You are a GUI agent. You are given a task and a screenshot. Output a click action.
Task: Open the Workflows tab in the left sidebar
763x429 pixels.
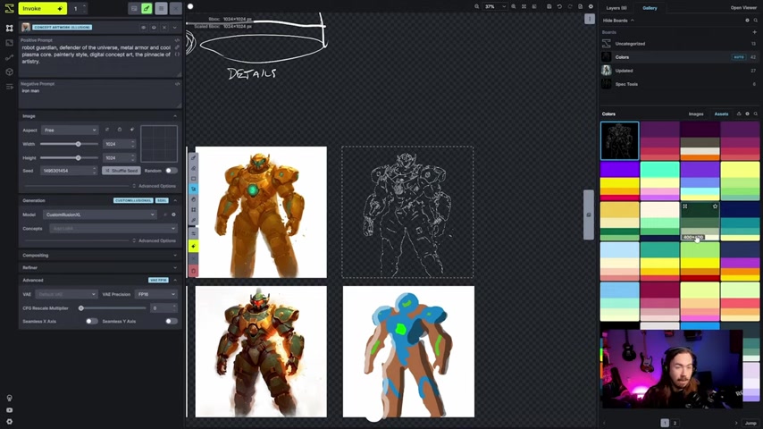(x=9, y=57)
